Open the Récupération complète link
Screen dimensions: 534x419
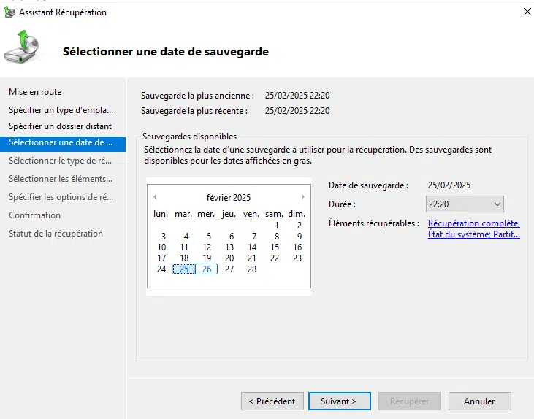click(473, 223)
